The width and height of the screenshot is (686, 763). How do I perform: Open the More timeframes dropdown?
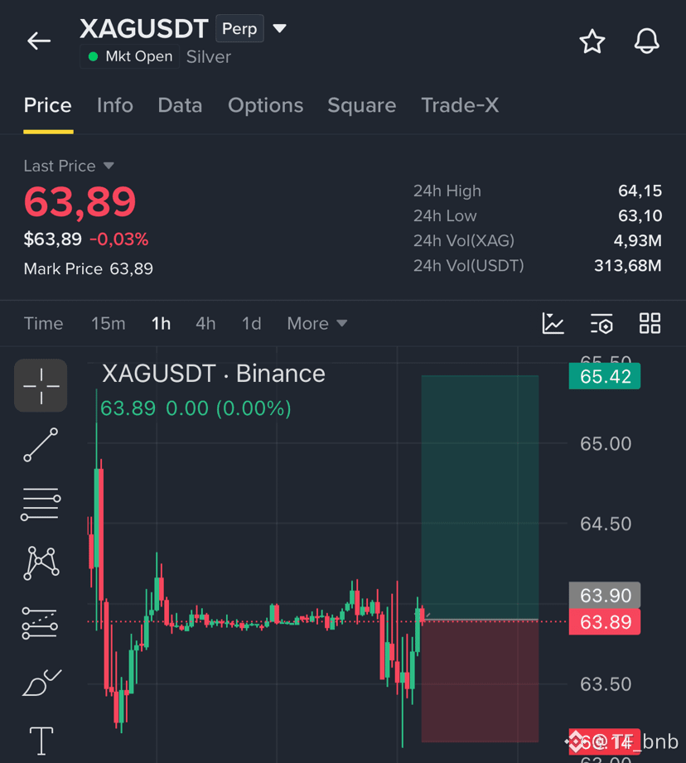[x=317, y=324]
